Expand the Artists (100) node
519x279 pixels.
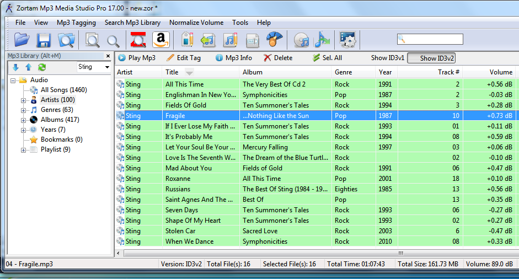point(23,100)
